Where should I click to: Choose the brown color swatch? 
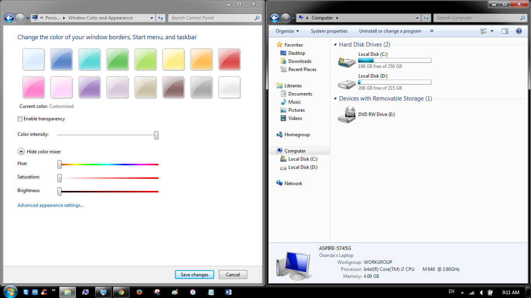pyautogui.click(x=173, y=87)
